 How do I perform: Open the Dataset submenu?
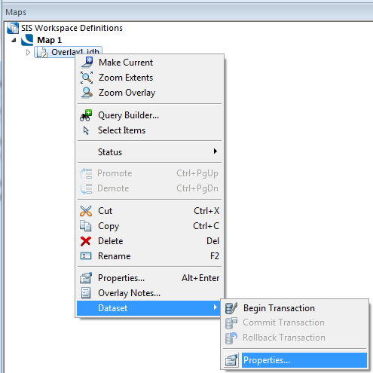(x=149, y=308)
